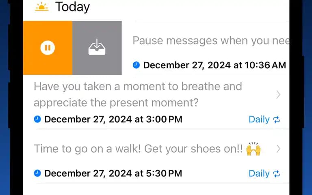This screenshot has height=195, width=312.
Task: Select 'Have you taken a moment to breathe' message
Action: [x=138, y=95]
